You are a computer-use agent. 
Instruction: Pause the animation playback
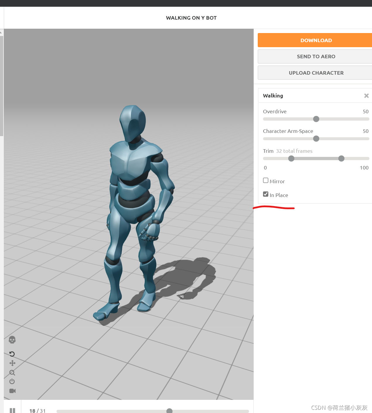pyautogui.click(x=12, y=410)
